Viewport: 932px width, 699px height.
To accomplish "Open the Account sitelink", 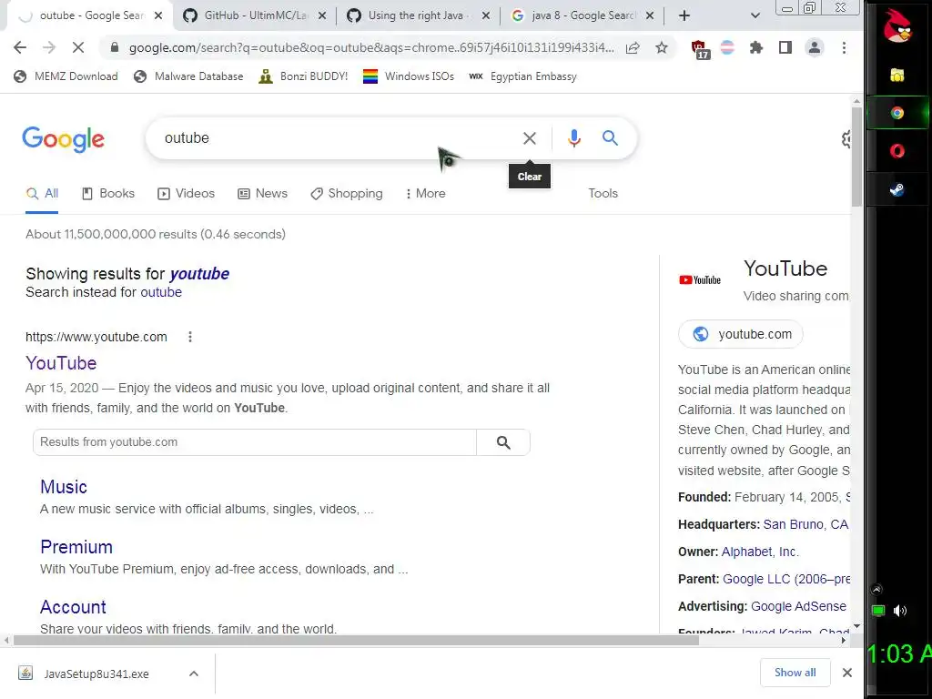I will 73,607.
